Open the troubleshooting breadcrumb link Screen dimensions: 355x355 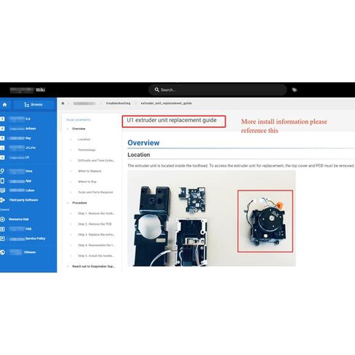(x=118, y=103)
